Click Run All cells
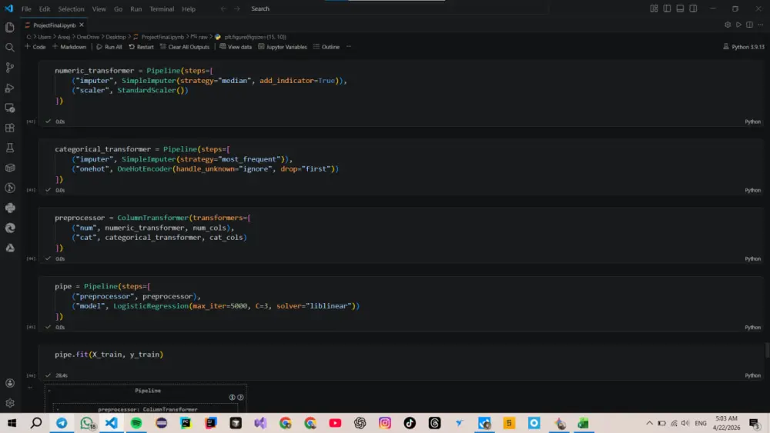This screenshot has width=770, height=433. pos(109,47)
